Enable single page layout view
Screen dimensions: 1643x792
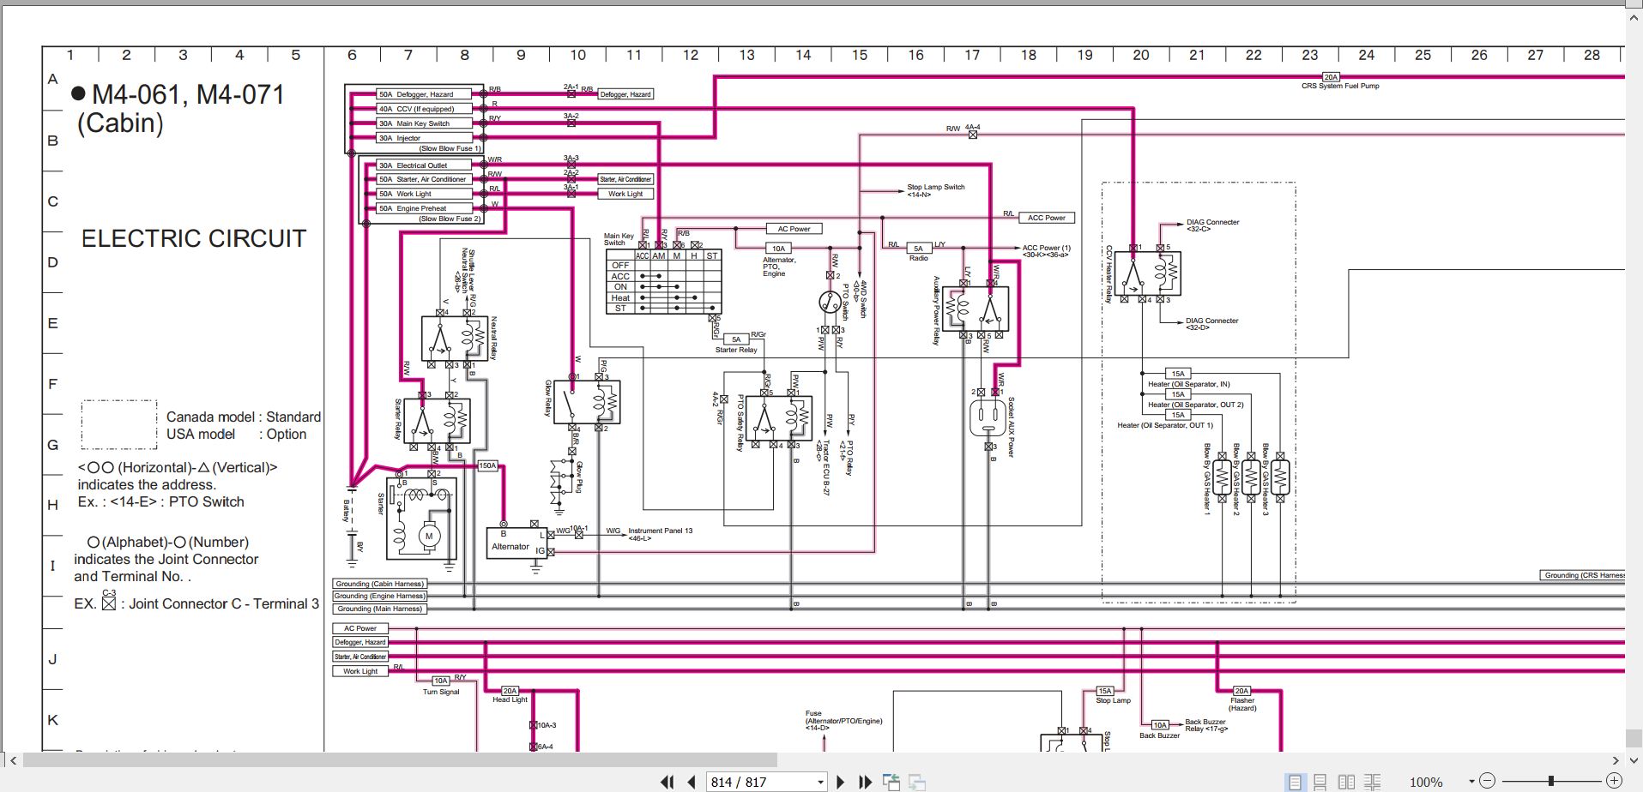click(1295, 782)
